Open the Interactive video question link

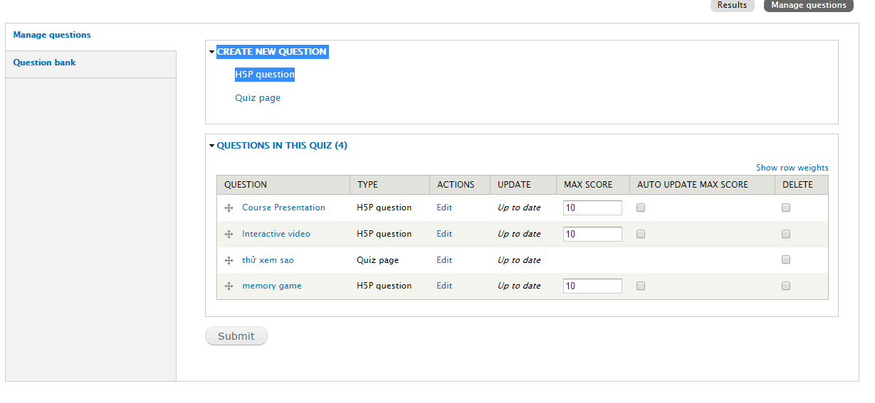point(276,234)
